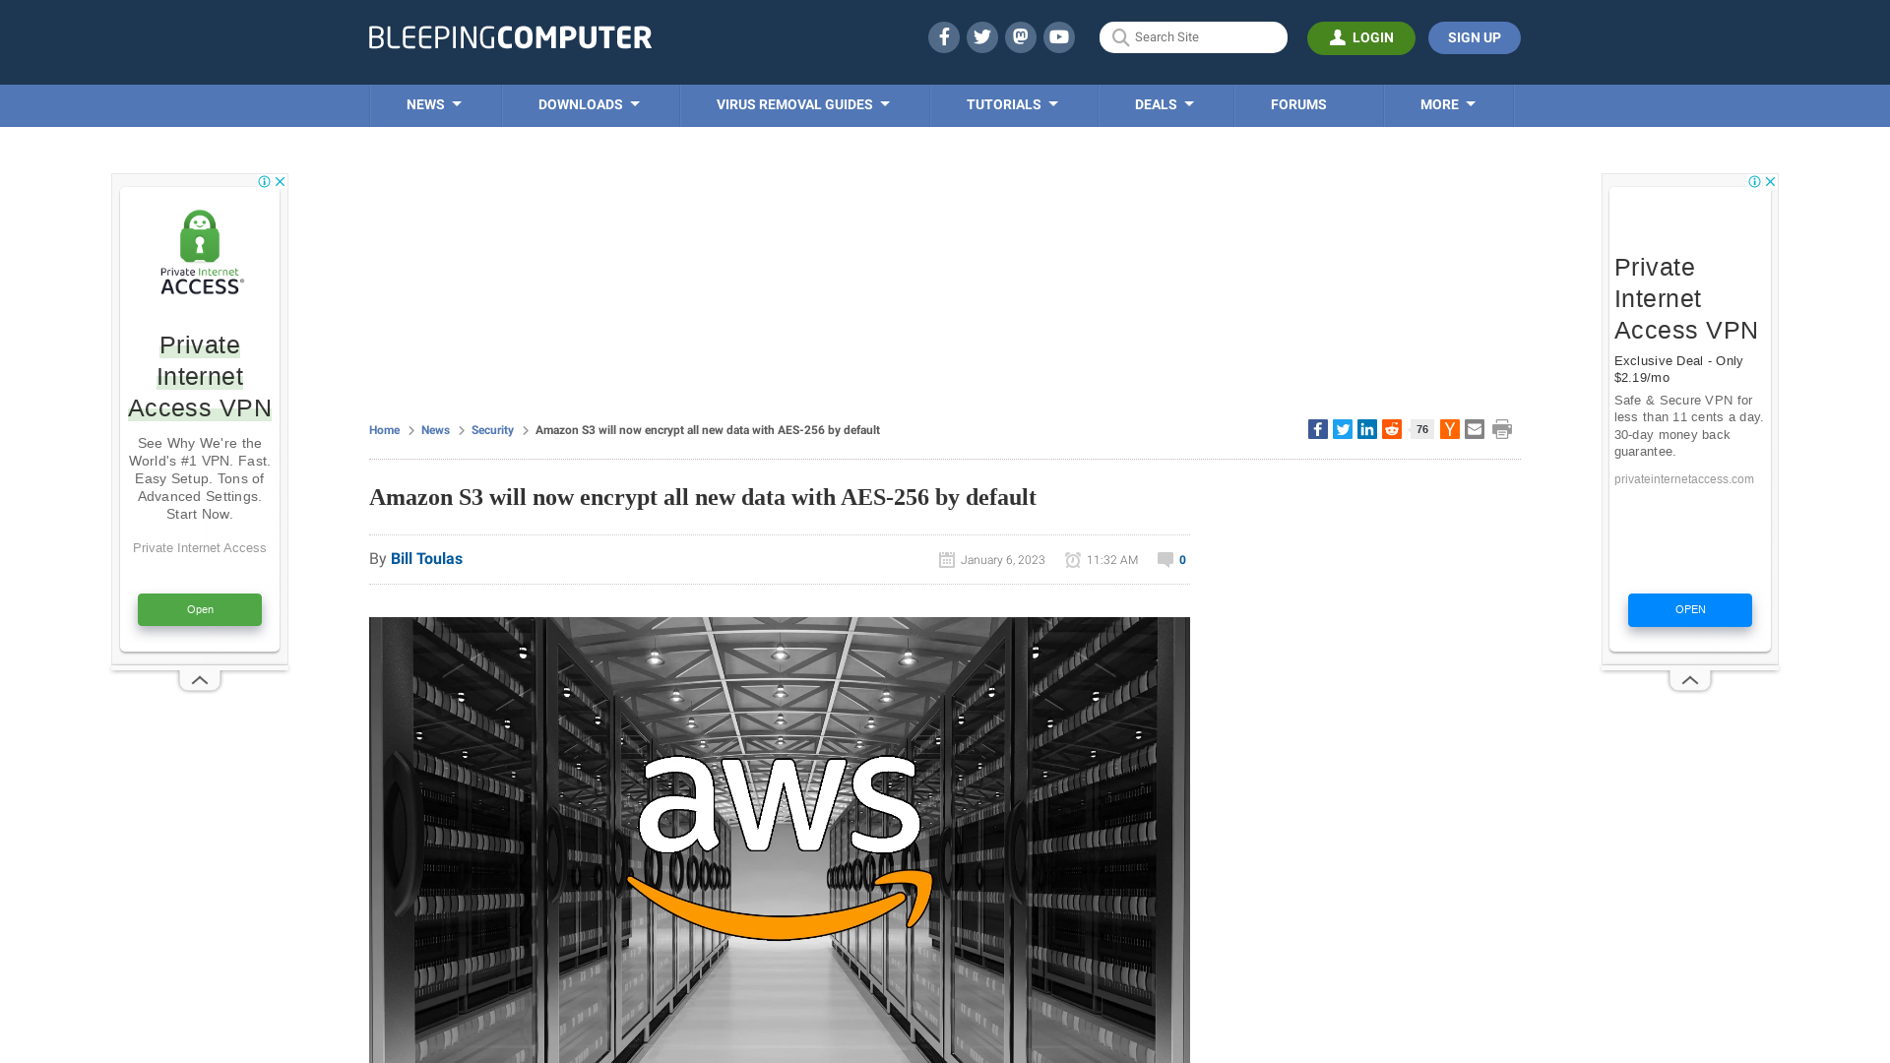Click the print page icon
The image size is (1890, 1063).
[x=1502, y=429]
